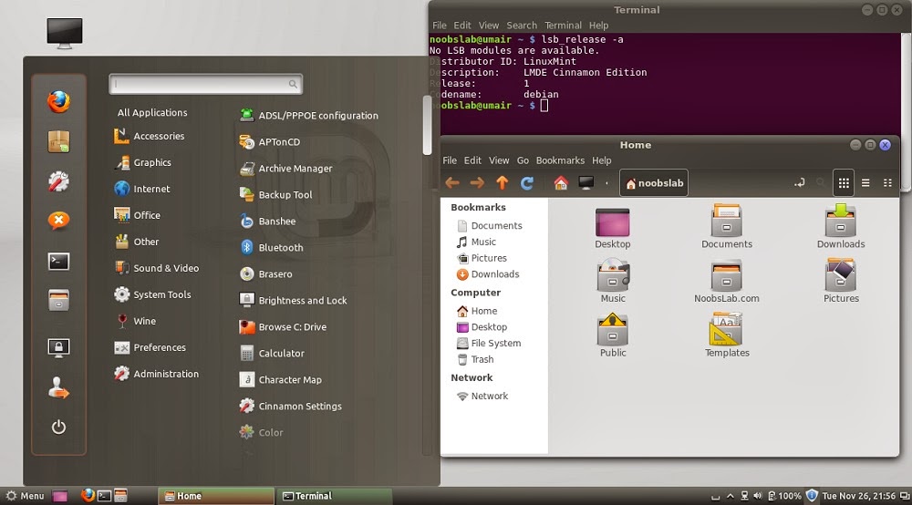
Task: Click home icon in file manager toolbar
Action: (x=561, y=183)
